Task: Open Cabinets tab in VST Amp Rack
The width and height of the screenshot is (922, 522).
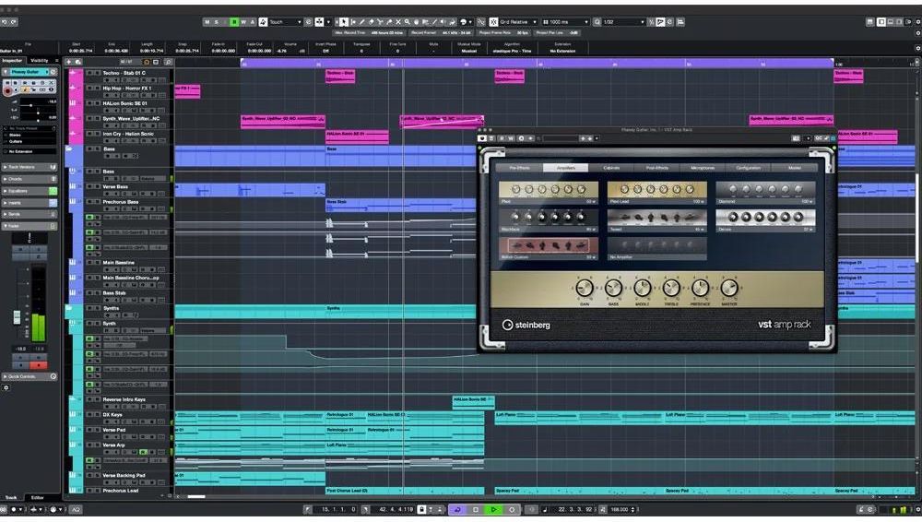Action: click(611, 168)
